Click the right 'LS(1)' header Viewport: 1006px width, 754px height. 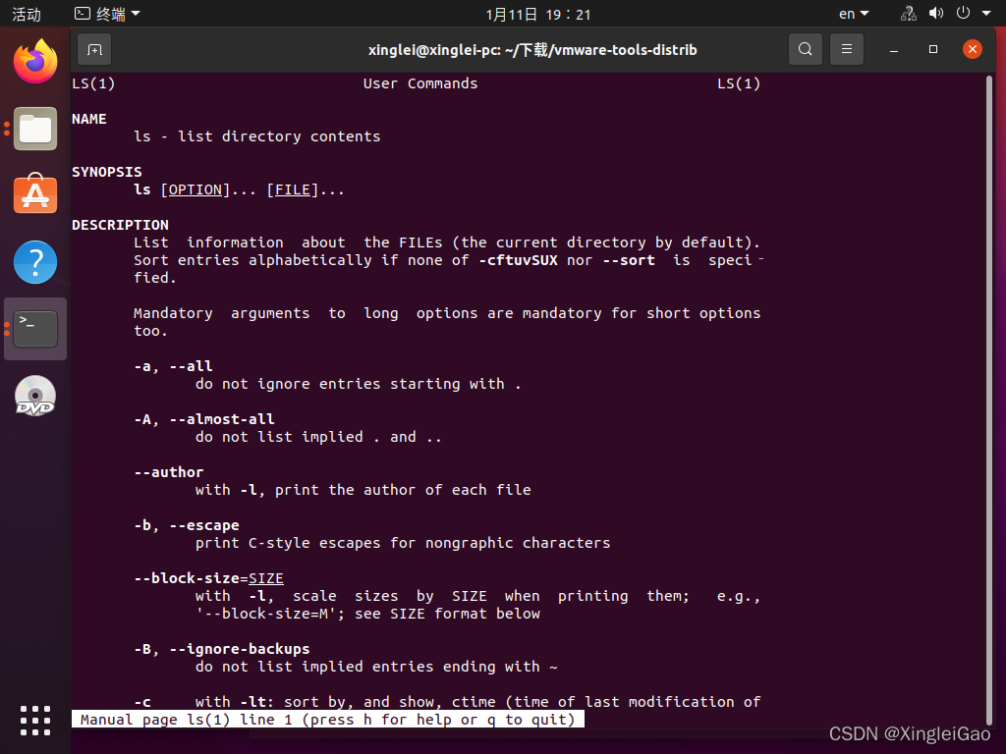tap(739, 83)
